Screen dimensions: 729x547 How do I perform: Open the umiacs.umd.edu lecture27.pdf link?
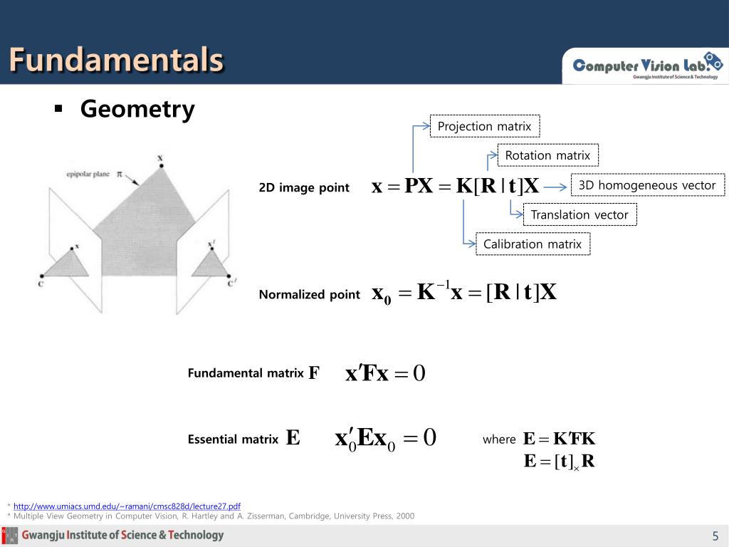[x=127, y=506]
